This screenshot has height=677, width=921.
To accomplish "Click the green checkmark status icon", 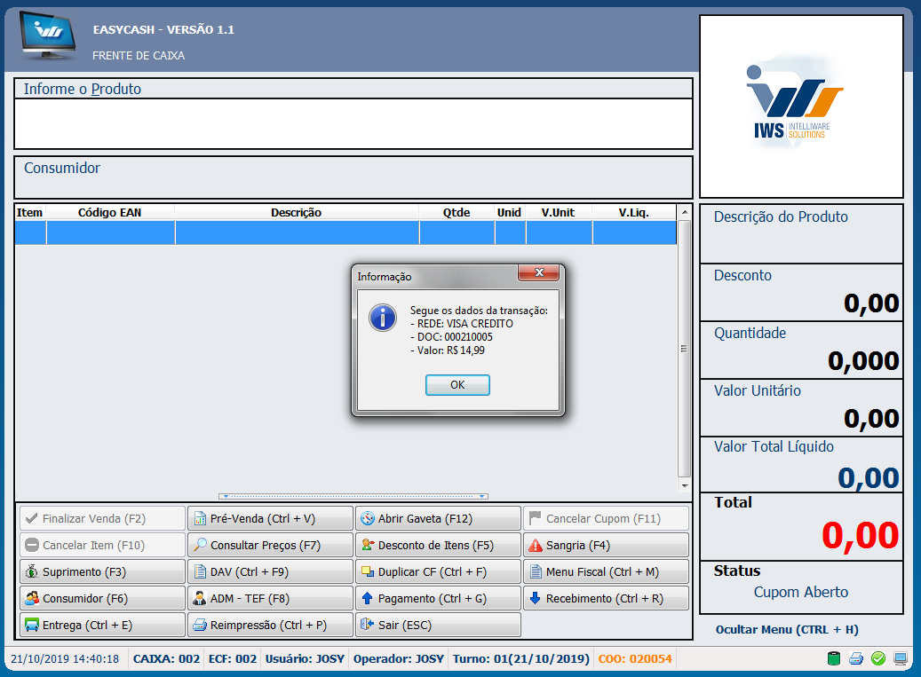I will 878,658.
